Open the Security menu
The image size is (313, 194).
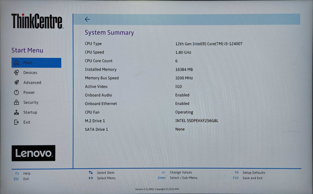(31, 102)
